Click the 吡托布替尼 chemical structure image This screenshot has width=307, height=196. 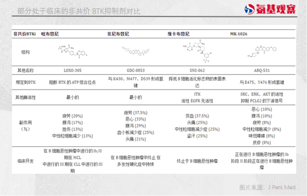pos(72,52)
